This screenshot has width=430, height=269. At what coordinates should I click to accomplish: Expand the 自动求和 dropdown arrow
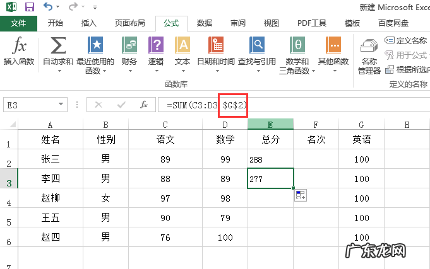tap(59, 71)
